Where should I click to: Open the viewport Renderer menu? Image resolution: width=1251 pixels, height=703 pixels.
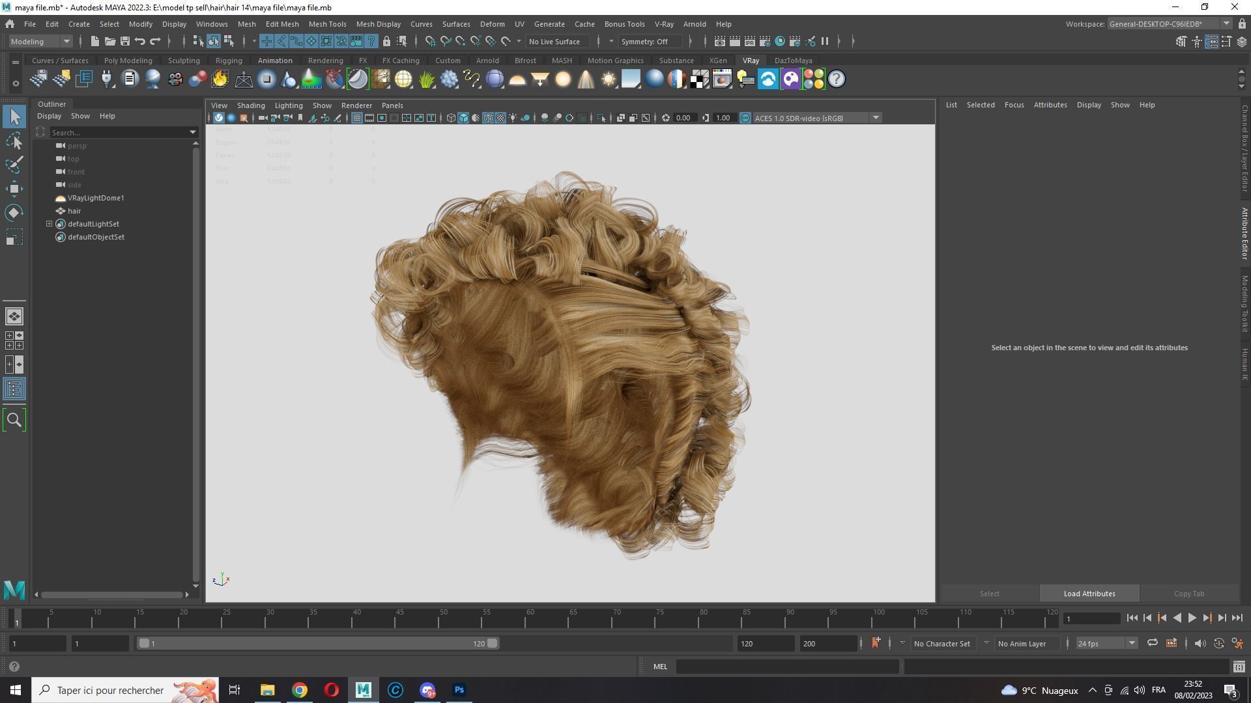[356, 105]
